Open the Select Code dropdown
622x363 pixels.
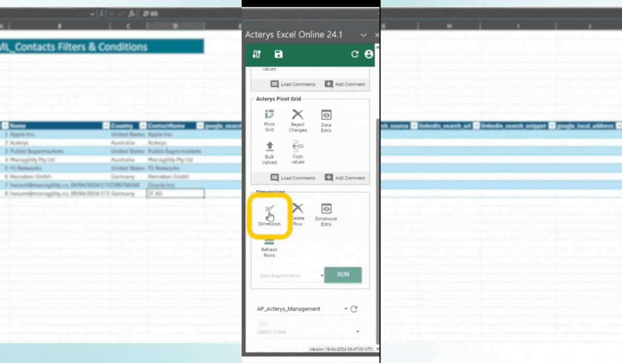coord(357,331)
